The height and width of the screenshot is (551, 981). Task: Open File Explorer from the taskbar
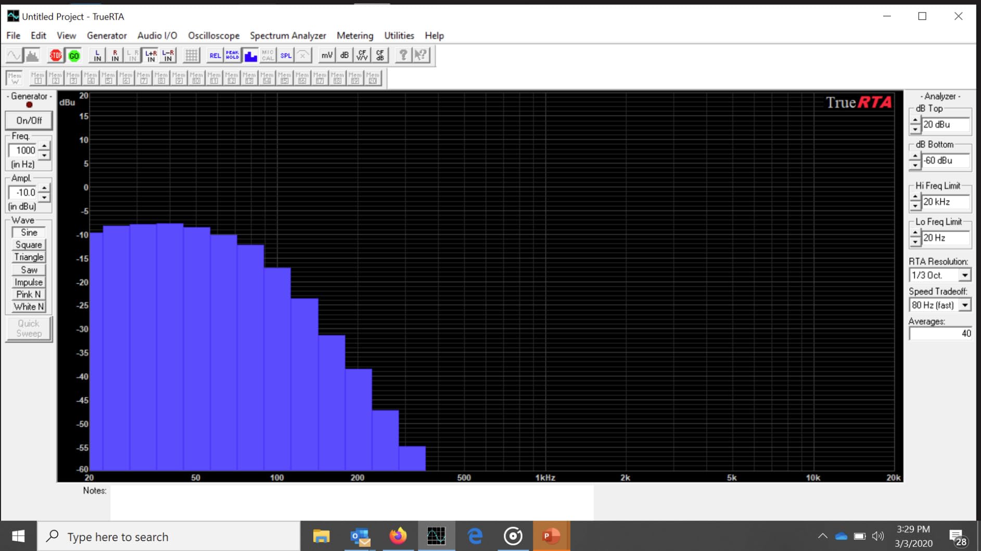321,536
